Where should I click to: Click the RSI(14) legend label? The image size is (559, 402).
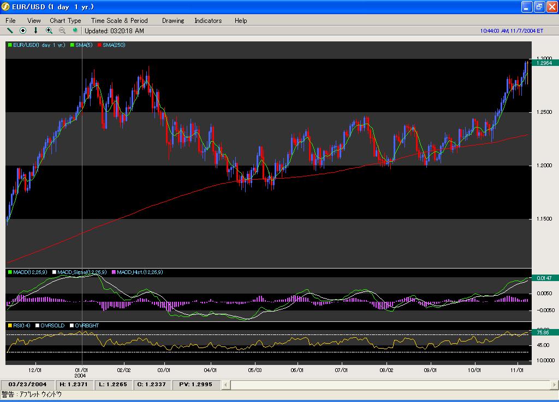pos(22,326)
